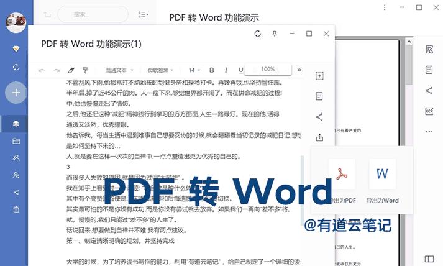Click the line '通透又淡然，优秀耀眼。'
443x266 pixels.
(x=98, y=125)
